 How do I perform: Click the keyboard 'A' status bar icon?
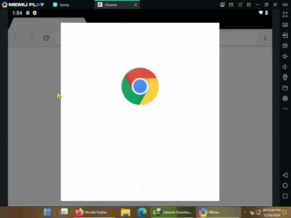click(x=28, y=13)
